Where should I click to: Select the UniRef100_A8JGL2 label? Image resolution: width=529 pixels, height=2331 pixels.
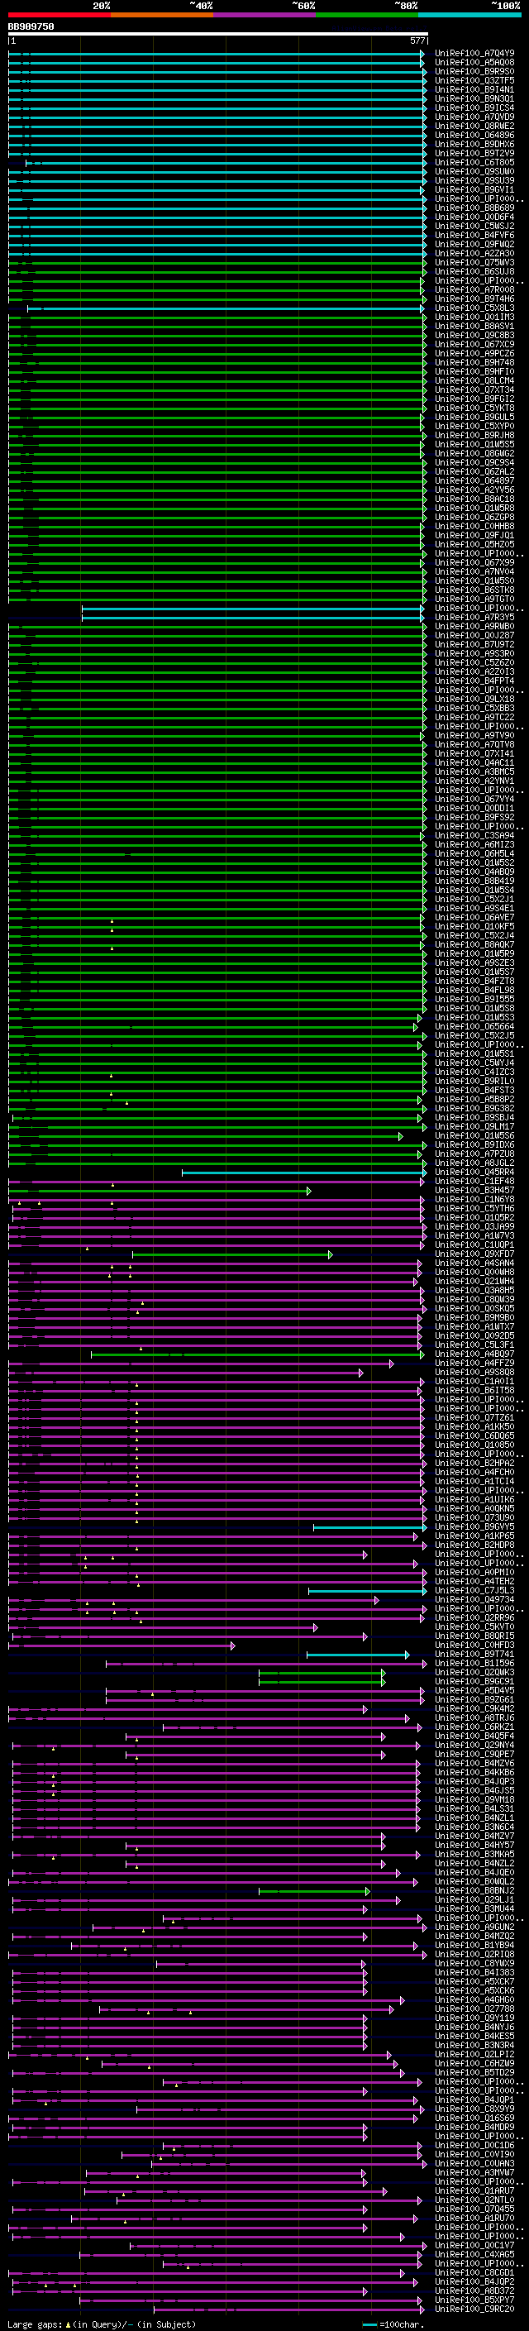[x=474, y=1163]
